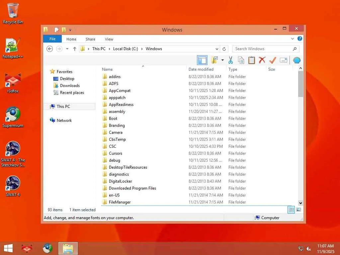Open Classic Shell settings shell icon
The height and width of the screenshot is (255, 340).
297,60
